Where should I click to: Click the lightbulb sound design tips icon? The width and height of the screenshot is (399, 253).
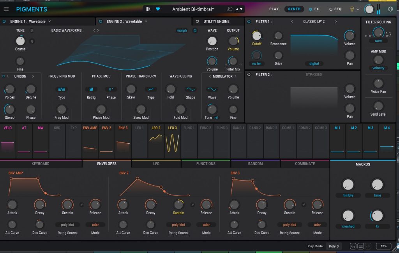coord(353,9)
